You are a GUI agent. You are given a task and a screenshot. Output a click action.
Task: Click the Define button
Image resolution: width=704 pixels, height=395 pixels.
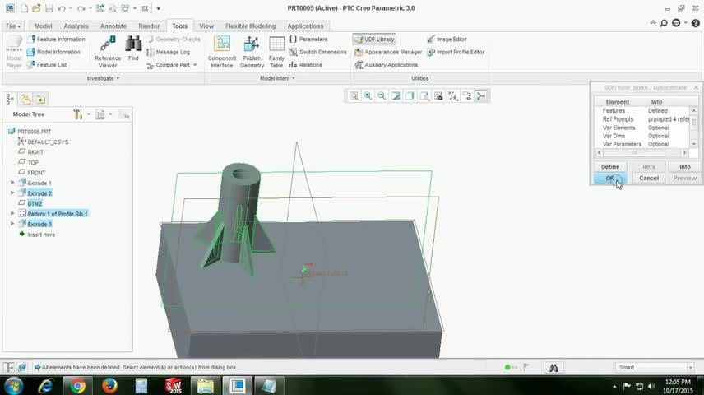[x=609, y=167]
